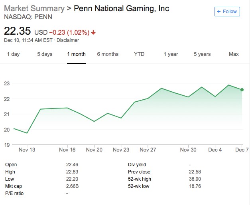The image size is (250, 205).
Task: Open the Disclaimer link
Action: tap(68, 40)
